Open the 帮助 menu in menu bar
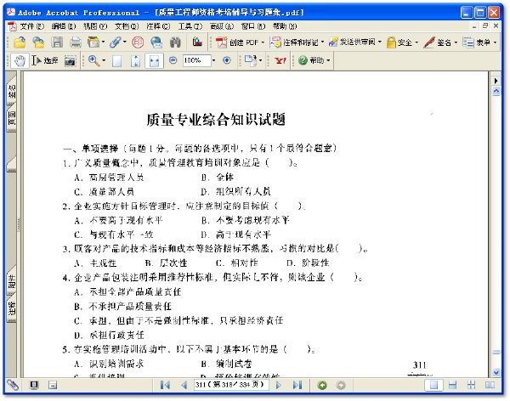This screenshot has height=401, width=510. [285, 26]
